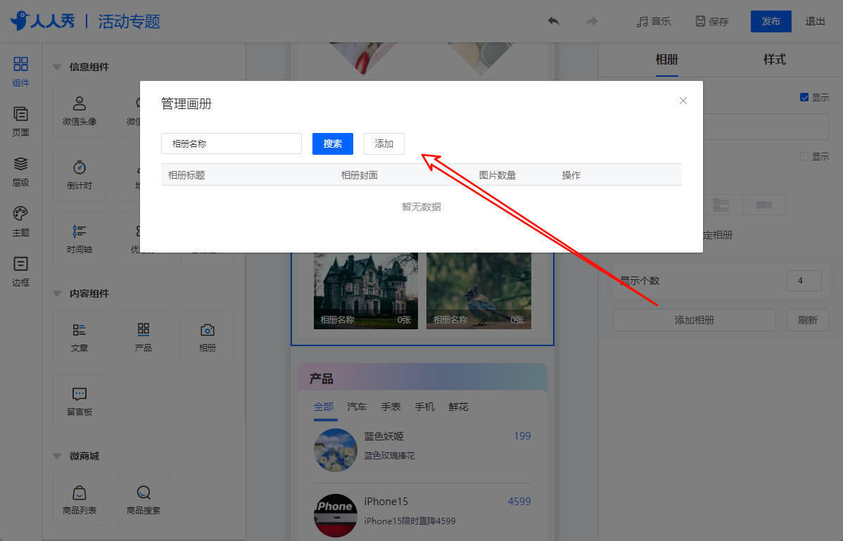Open the 页面 pages sidebar icon

pos(20,122)
